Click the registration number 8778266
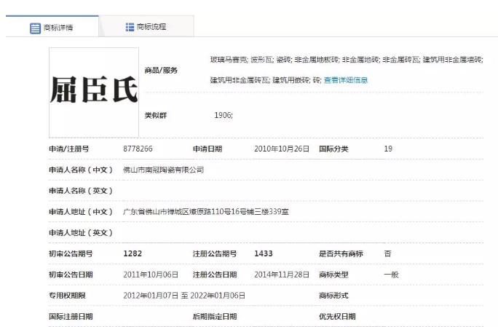The width and height of the screenshot is (498, 327). 138,149
